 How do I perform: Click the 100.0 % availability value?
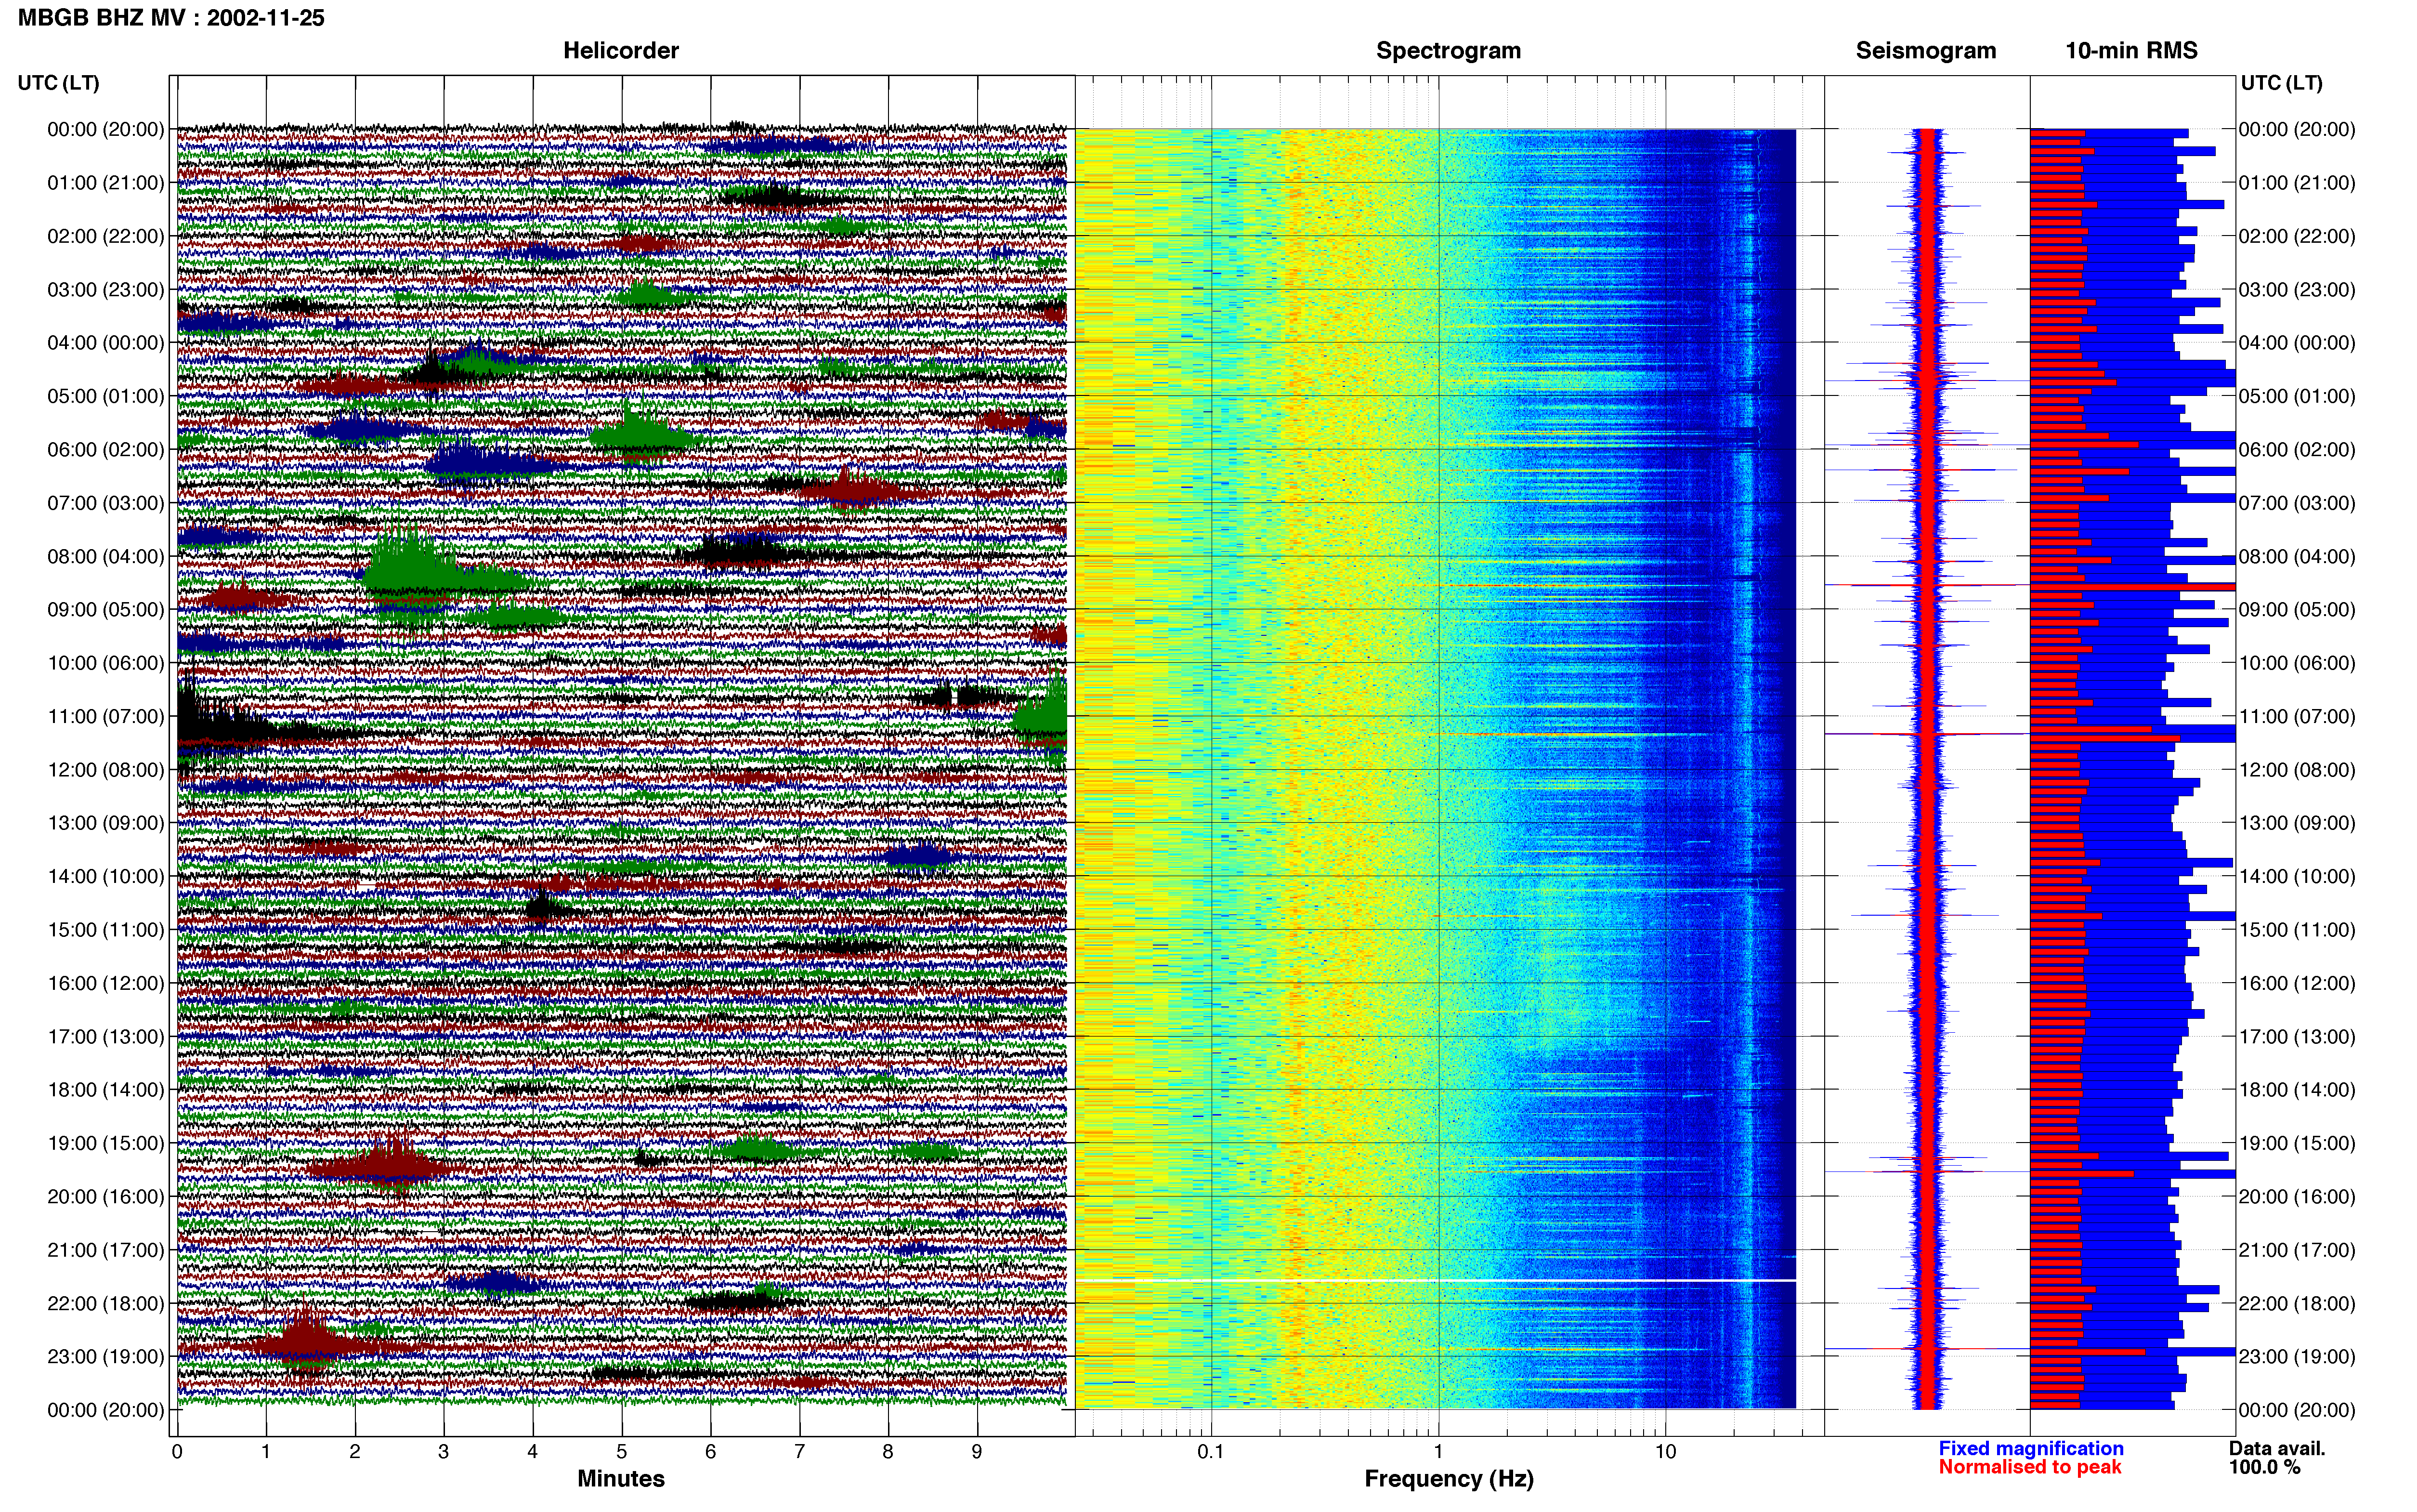2264,1467
